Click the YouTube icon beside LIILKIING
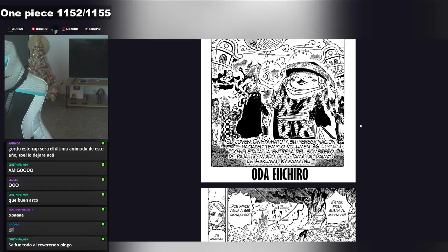This screenshot has width=448, height=252. pos(33,29)
